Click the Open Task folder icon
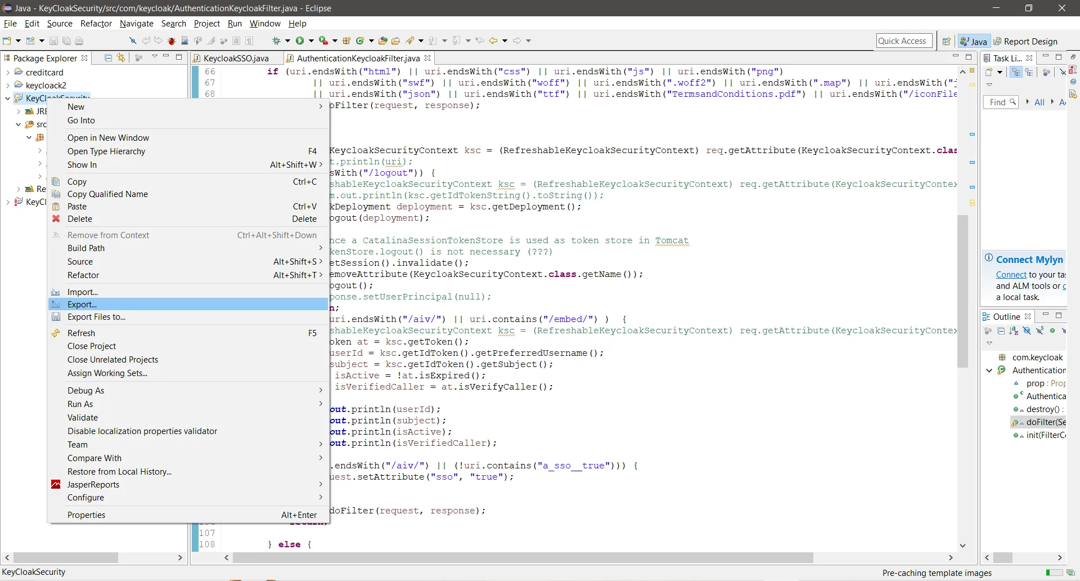The width and height of the screenshot is (1080, 581). pyautogui.click(x=395, y=41)
